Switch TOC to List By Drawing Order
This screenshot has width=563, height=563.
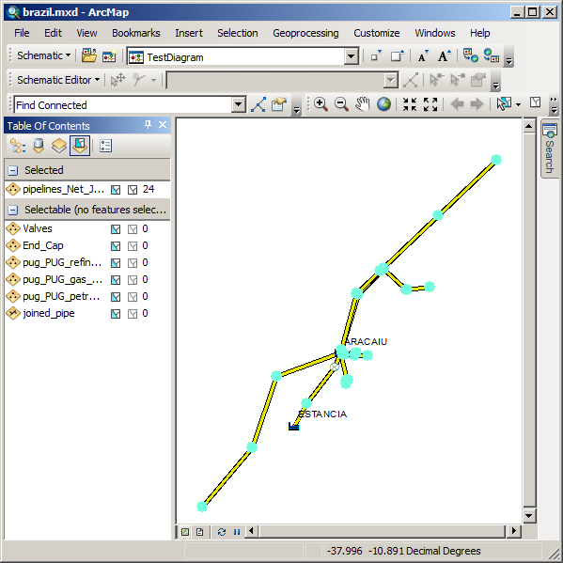coord(17,146)
